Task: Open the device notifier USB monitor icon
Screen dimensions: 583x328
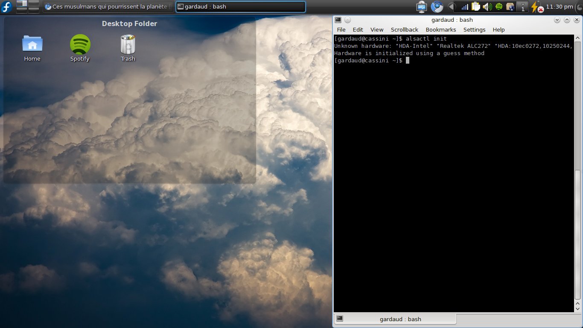Action: tap(422, 7)
